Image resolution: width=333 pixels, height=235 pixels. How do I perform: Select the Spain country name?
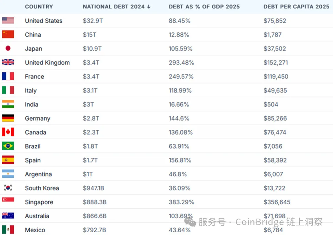point(33,160)
